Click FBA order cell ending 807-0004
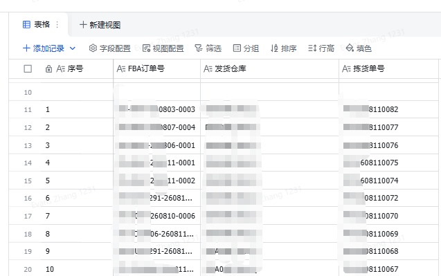 157,127
